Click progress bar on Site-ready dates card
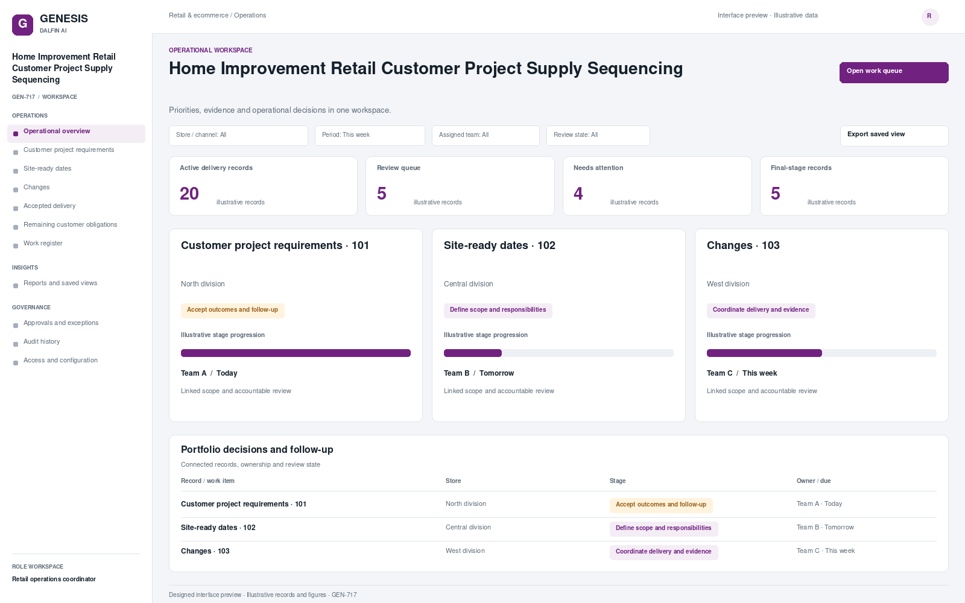 point(558,353)
